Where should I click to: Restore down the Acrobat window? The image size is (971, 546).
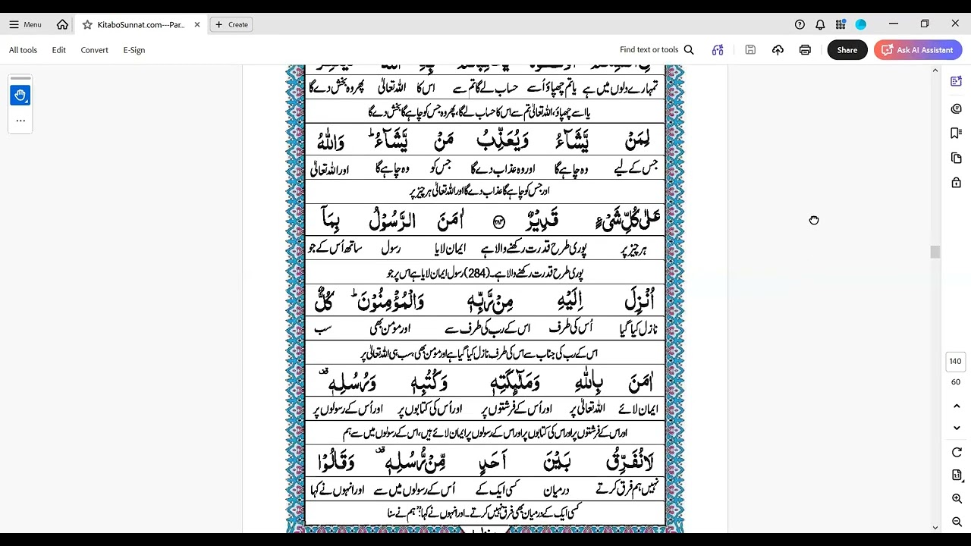(925, 24)
